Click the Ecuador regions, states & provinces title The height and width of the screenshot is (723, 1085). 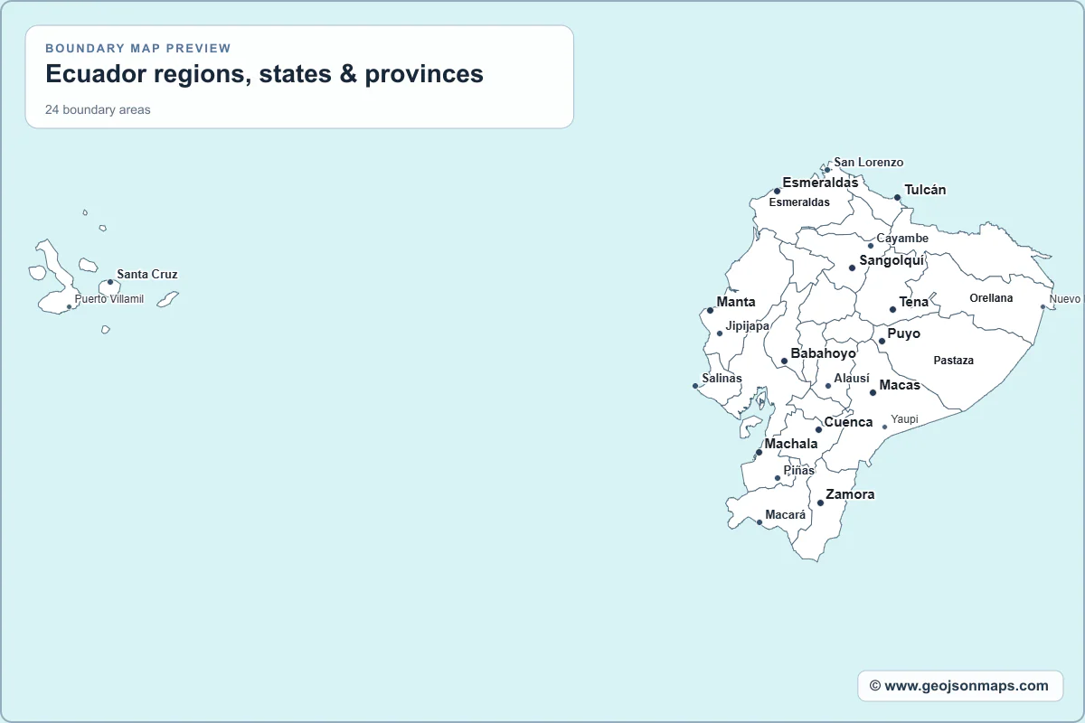tap(265, 74)
